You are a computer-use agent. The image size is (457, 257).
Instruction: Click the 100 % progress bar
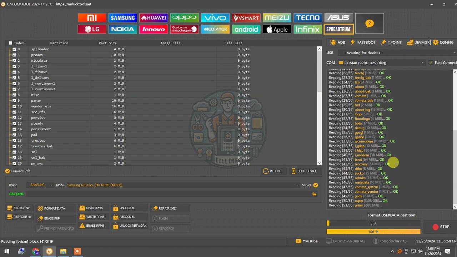[373, 232]
